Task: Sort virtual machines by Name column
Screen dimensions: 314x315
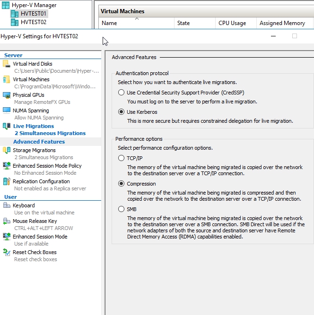Action: 109,23
